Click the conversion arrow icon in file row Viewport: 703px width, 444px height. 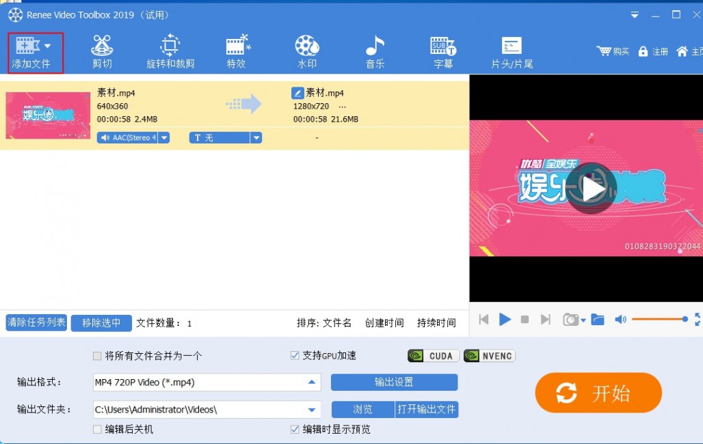[243, 105]
